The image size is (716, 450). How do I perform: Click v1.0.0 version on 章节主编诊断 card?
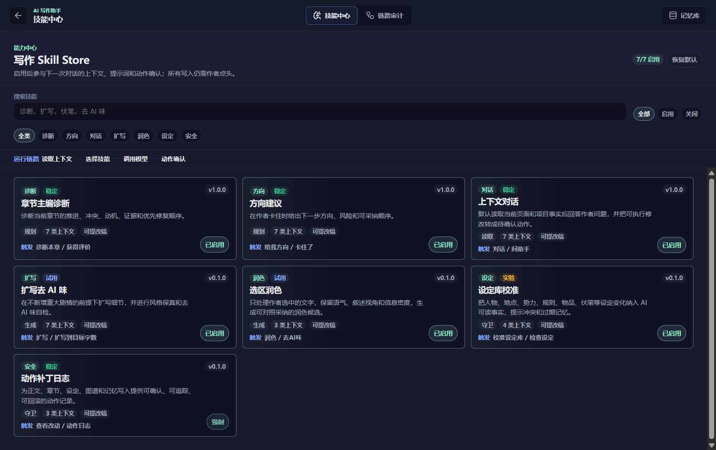pos(217,190)
